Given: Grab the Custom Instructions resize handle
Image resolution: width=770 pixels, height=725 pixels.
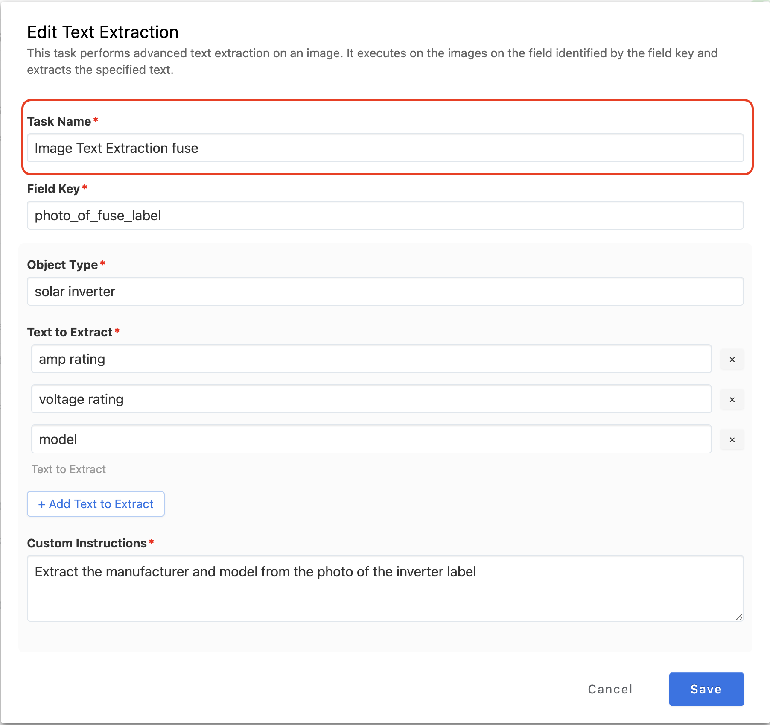Looking at the screenshot, I should [739, 617].
